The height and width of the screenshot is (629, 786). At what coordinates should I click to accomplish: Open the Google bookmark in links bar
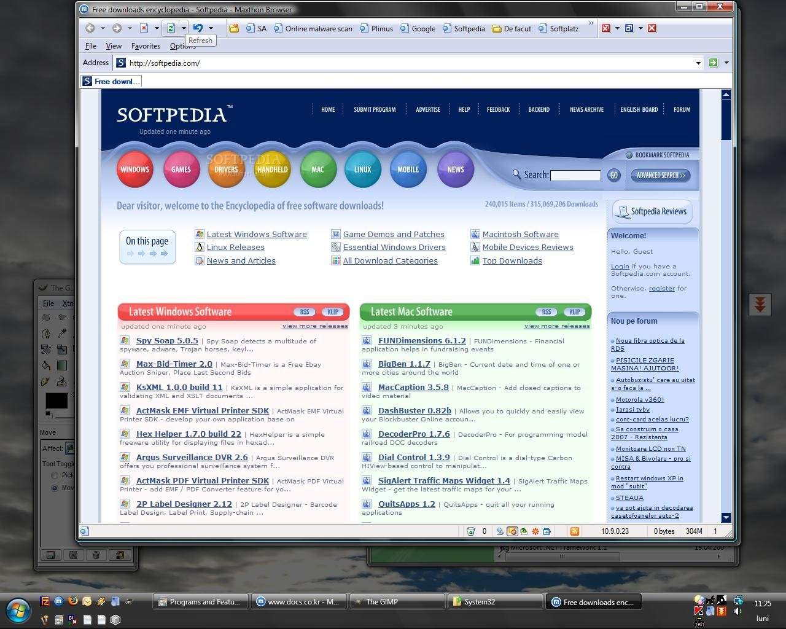[418, 28]
